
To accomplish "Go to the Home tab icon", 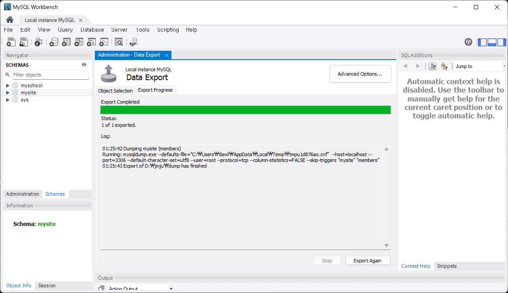I will (10, 20).
